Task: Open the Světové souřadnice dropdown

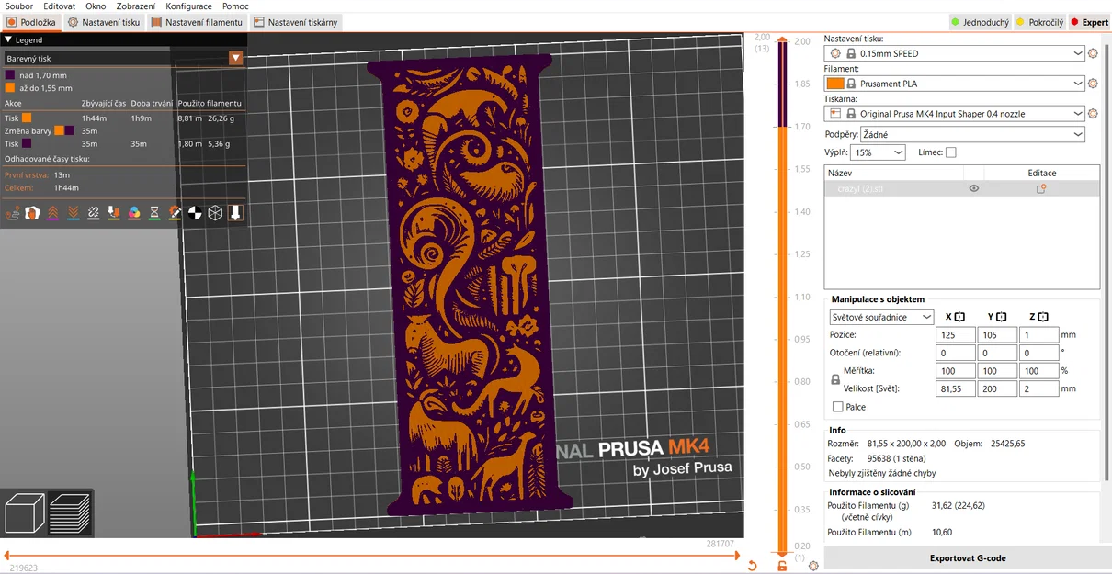Action: (x=881, y=317)
